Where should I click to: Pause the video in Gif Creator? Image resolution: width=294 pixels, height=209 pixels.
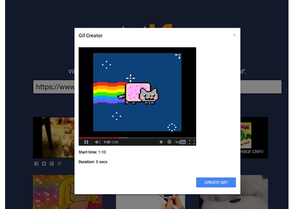(x=86, y=142)
